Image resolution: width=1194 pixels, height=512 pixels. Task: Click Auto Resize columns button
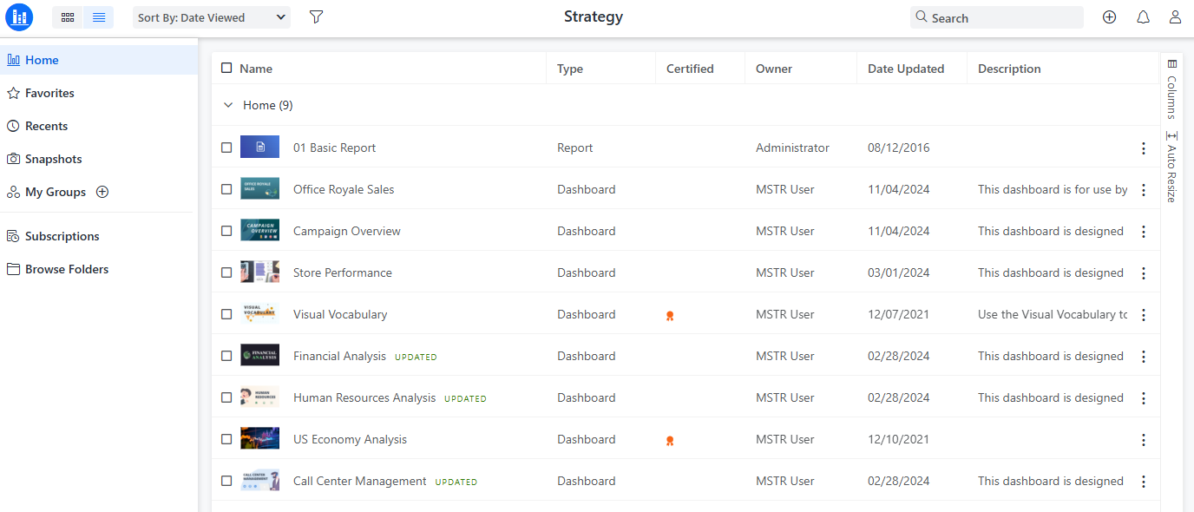pos(1171,167)
